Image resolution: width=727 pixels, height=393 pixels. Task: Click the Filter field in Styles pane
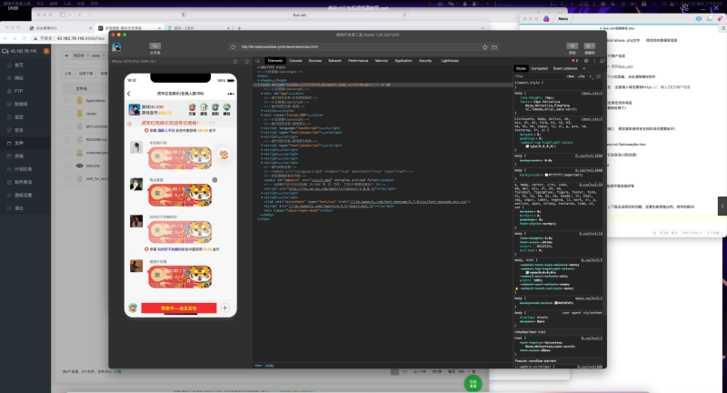point(538,76)
